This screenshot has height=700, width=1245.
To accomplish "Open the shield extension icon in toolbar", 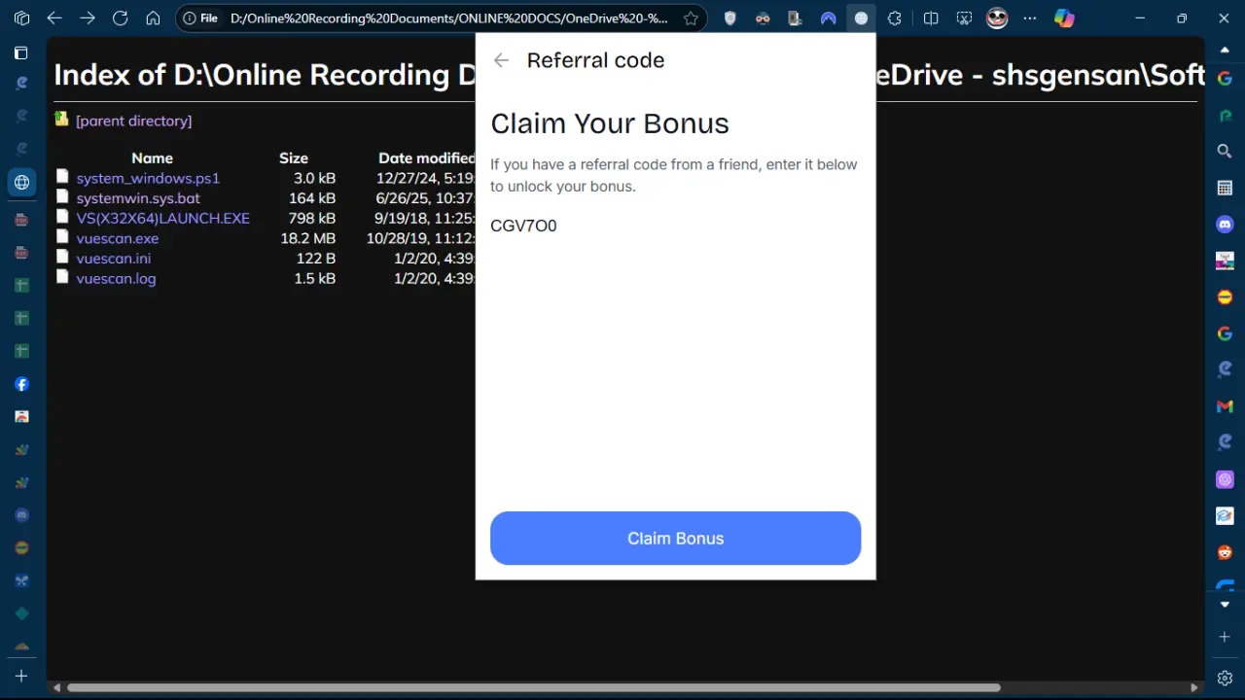I will (730, 18).
